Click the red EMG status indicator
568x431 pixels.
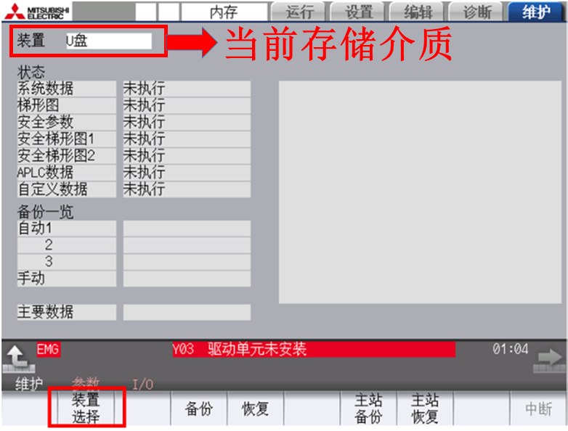tap(46, 350)
